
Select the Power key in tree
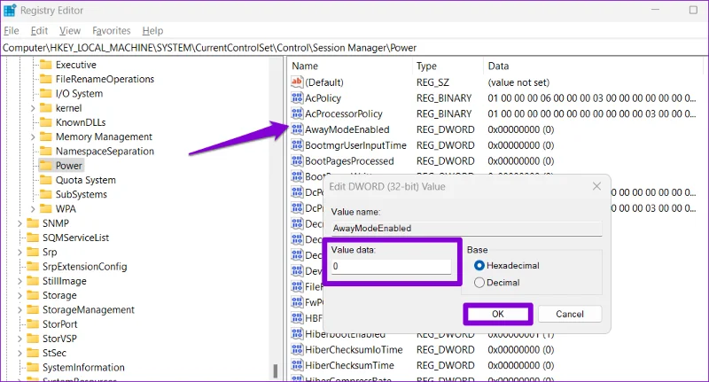pos(69,166)
